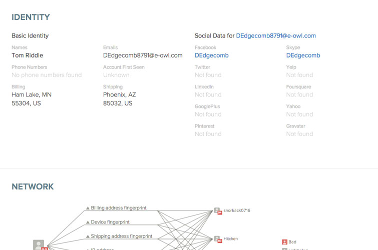Click the DEdgecomb8791@e-owl.com social data link
378x250 pixels.
coord(276,35)
